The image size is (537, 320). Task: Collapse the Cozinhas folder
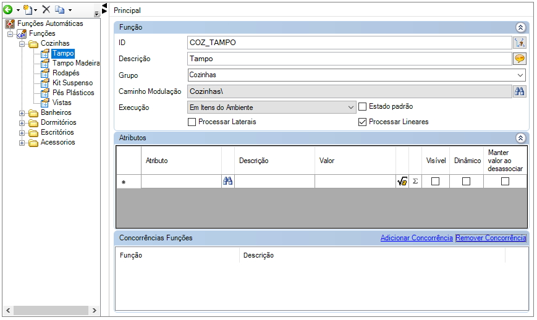click(x=22, y=44)
